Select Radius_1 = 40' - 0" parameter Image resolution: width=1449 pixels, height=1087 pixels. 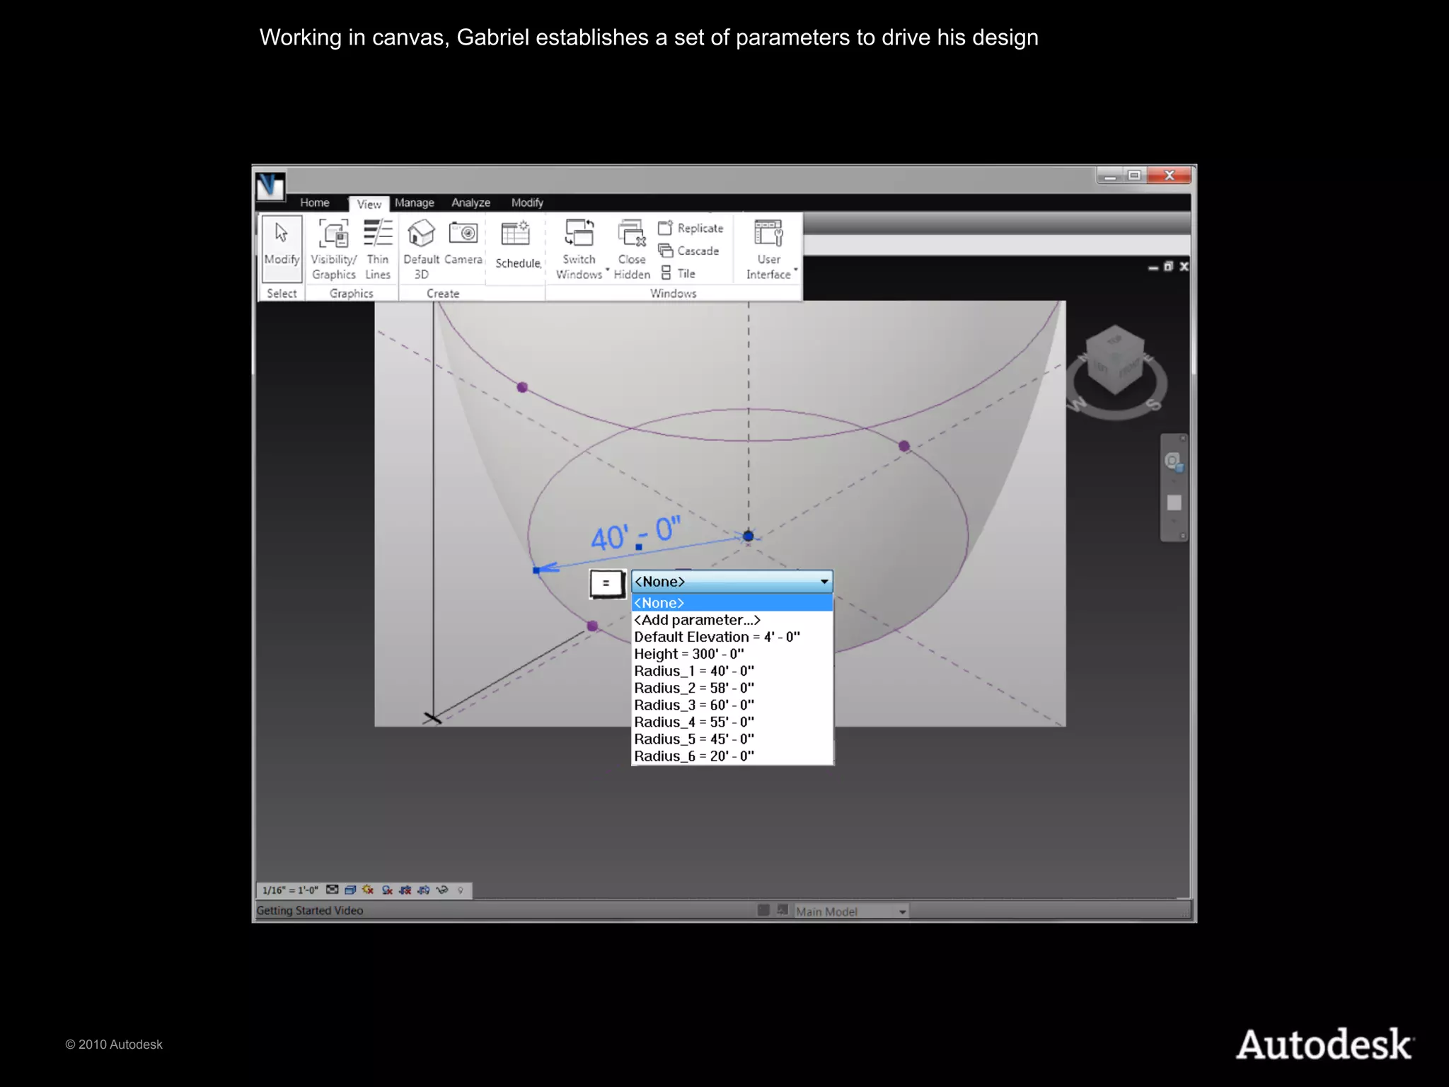[x=732, y=671]
